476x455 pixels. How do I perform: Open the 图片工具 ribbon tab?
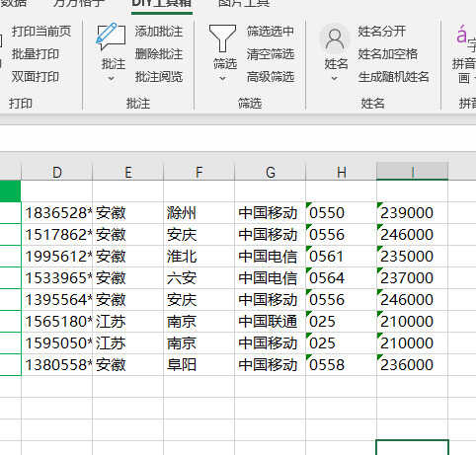click(244, 4)
